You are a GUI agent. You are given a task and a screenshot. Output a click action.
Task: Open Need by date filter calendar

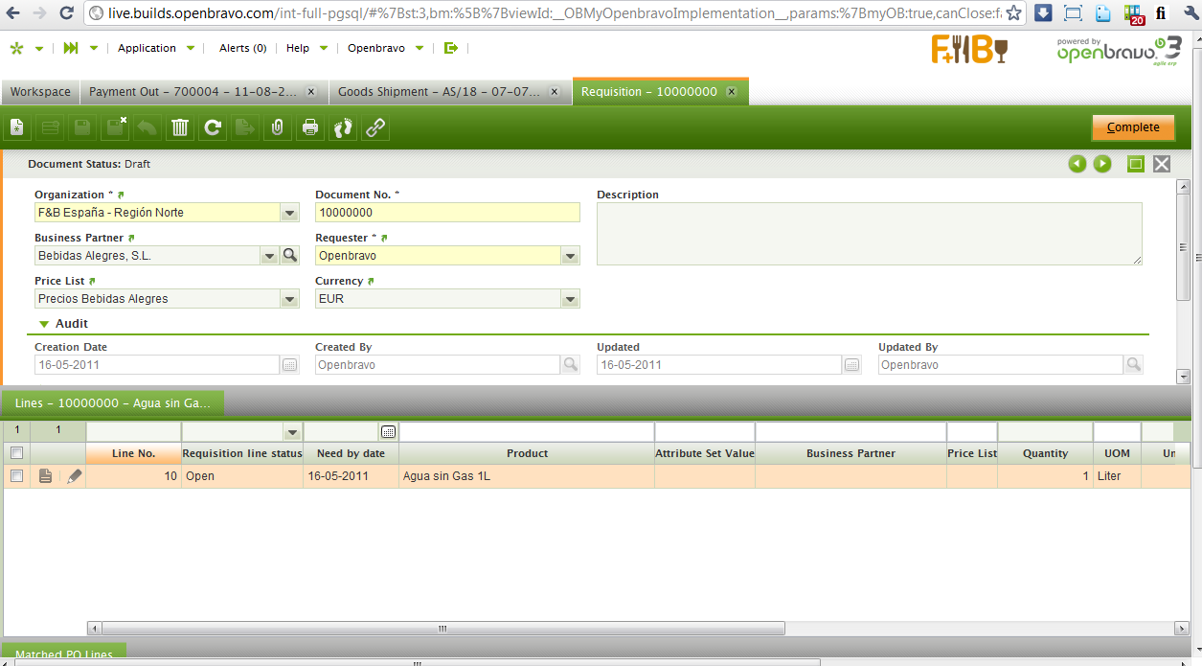pyautogui.click(x=388, y=432)
